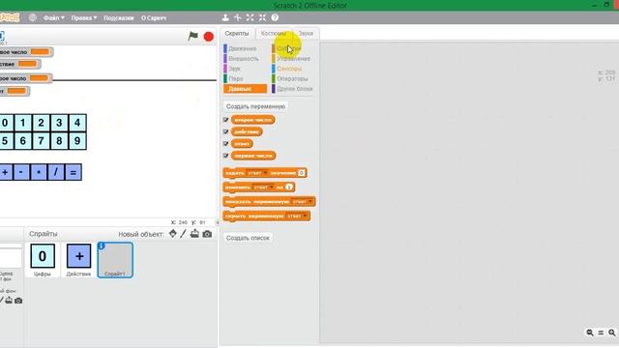Screen dimensions: 619x348
Task: Select the Цифры sprite thumbnail
Action: pyautogui.click(x=43, y=259)
